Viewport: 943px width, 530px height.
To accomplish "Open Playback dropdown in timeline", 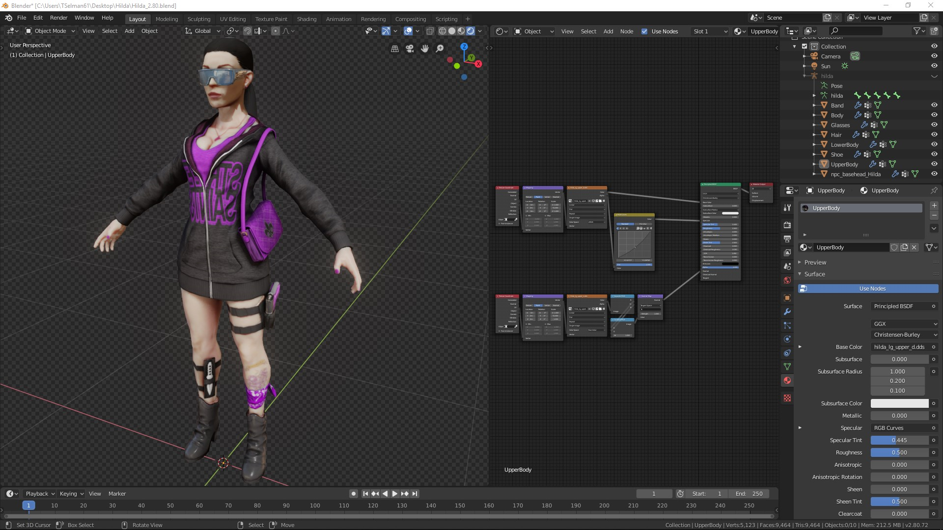I will [40, 494].
